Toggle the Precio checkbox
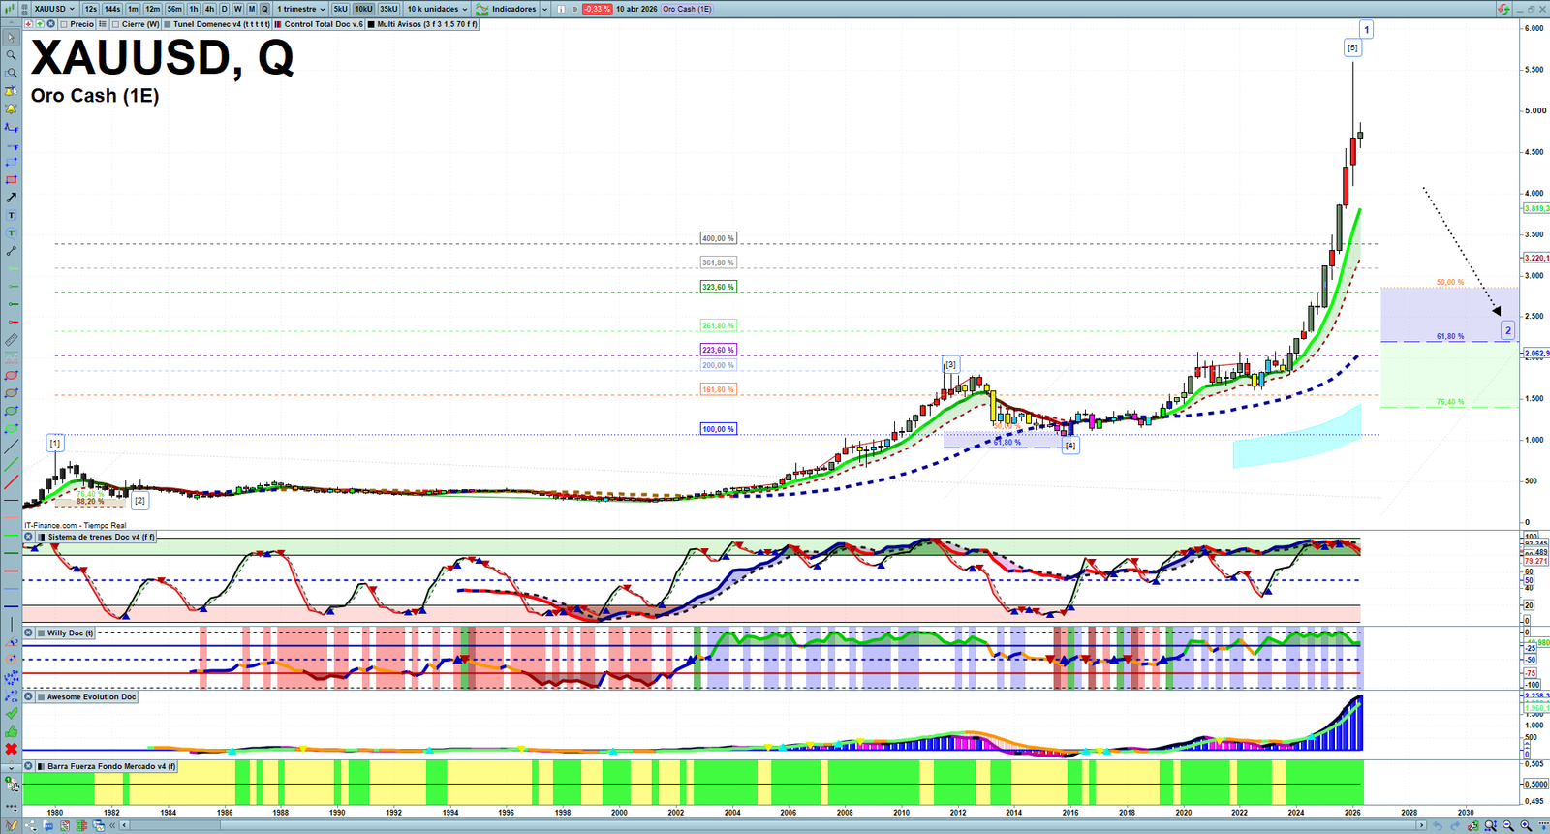 (64, 24)
